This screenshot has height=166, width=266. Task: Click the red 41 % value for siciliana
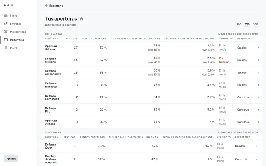point(157,58)
